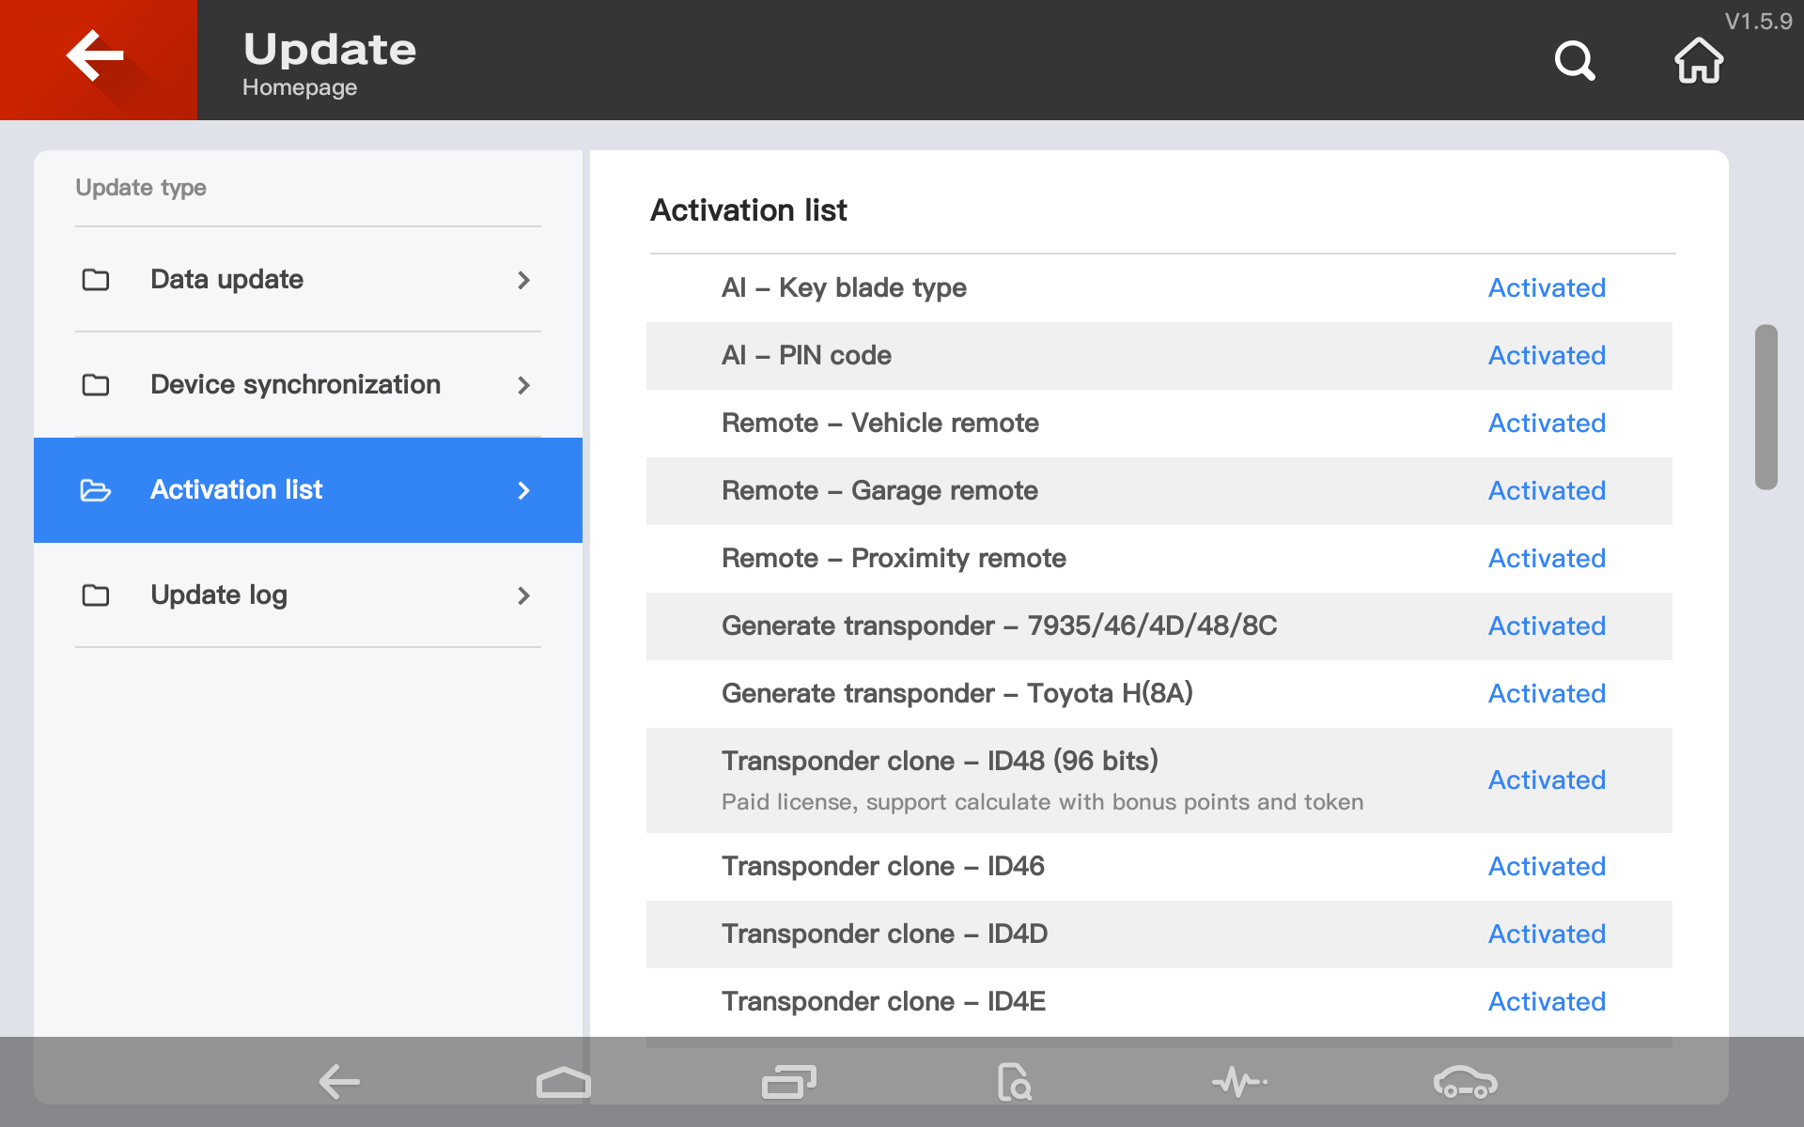Image resolution: width=1804 pixels, height=1127 pixels.
Task: Click the activation list scrollbar thumb
Action: 1765,407
